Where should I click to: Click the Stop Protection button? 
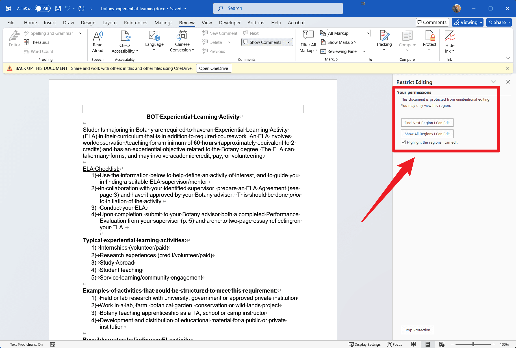pyautogui.click(x=417, y=330)
